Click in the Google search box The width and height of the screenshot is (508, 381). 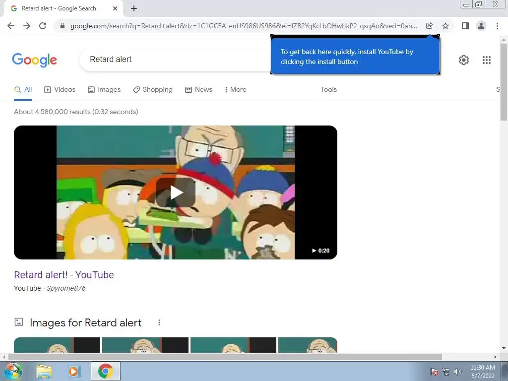tap(175, 60)
